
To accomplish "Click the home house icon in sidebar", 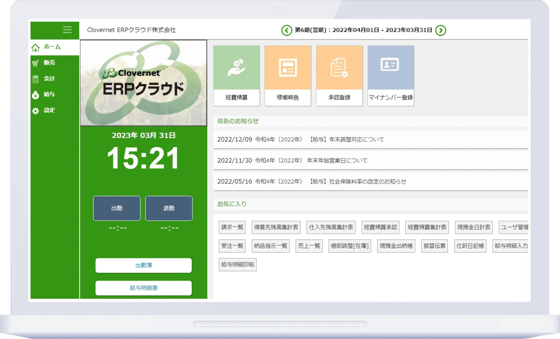I will pos(36,47).
